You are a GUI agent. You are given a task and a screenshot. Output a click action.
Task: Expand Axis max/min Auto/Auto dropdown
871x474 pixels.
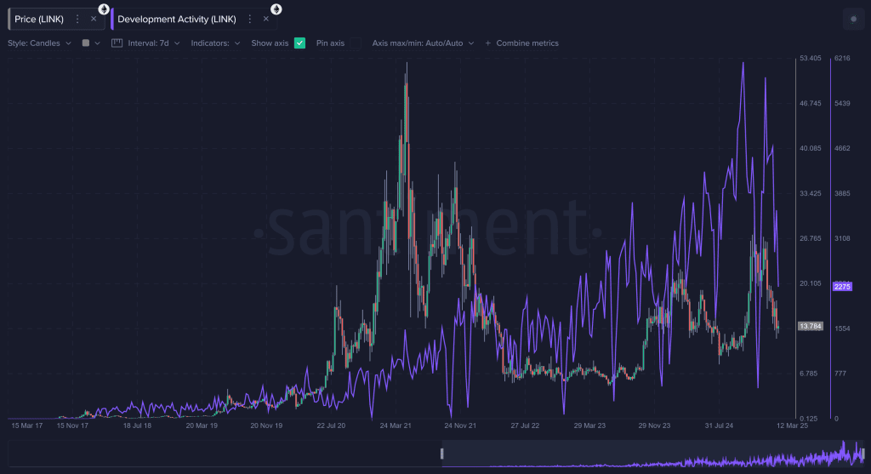pos(422,43)
